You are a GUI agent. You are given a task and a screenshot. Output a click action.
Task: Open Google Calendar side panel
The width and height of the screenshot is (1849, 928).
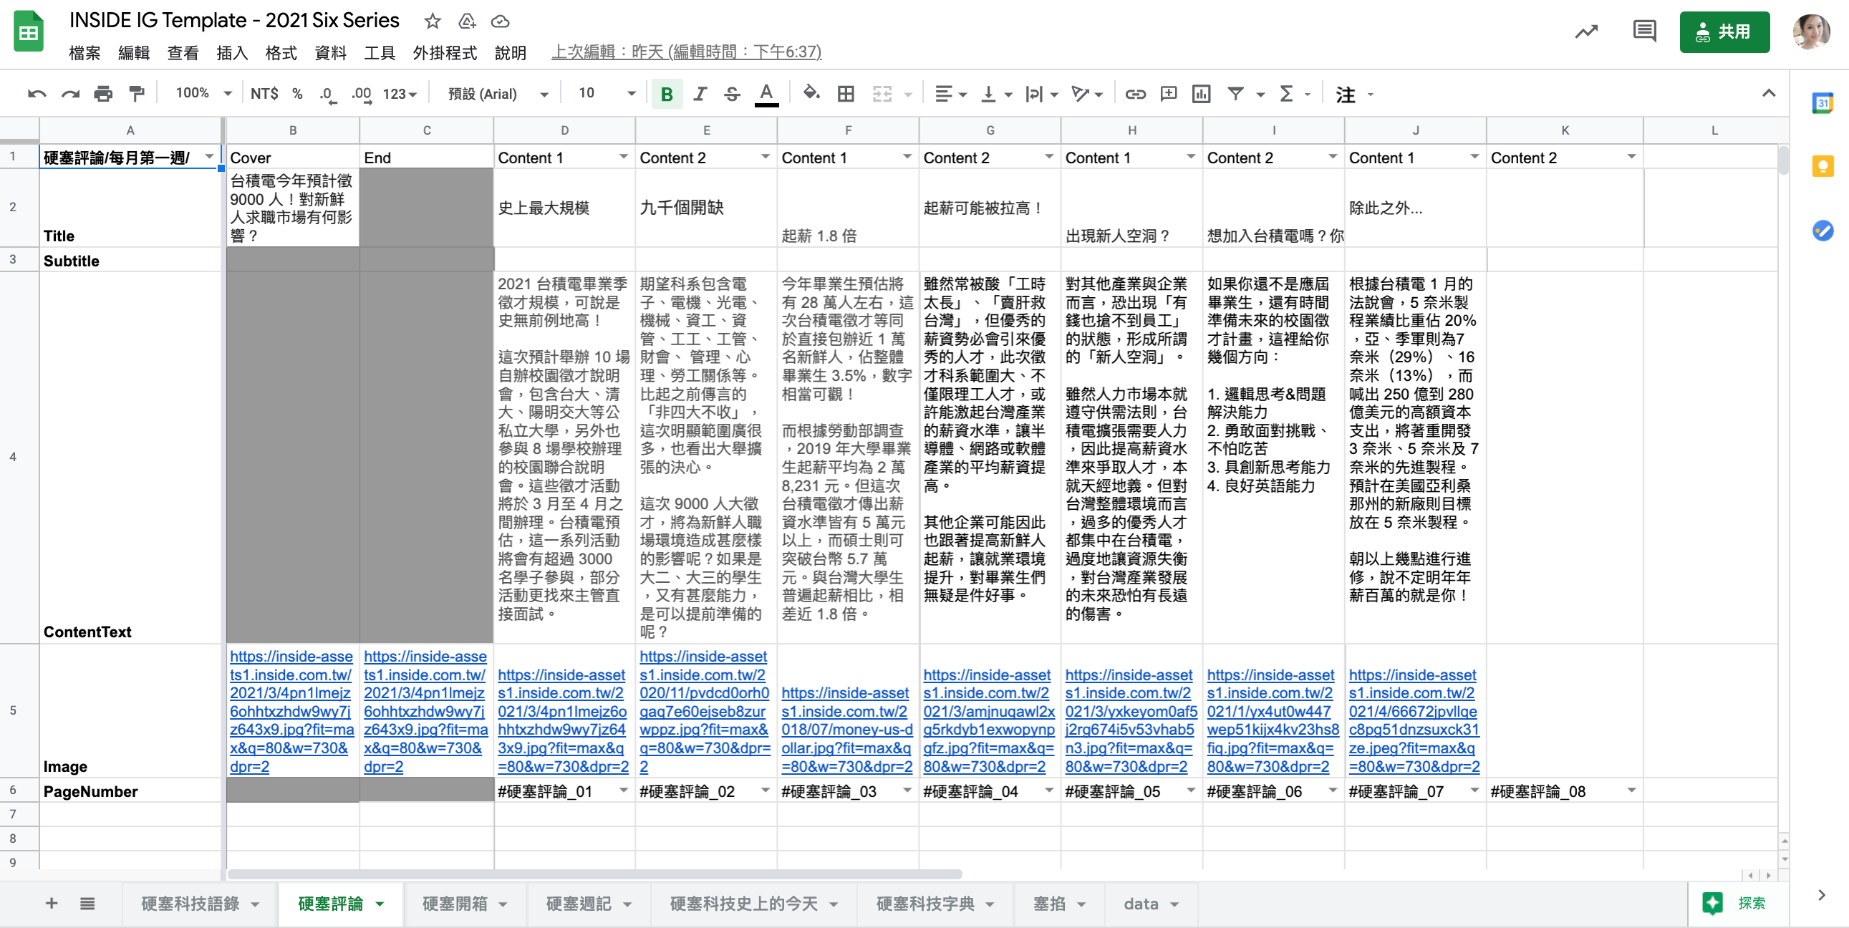1823,103
